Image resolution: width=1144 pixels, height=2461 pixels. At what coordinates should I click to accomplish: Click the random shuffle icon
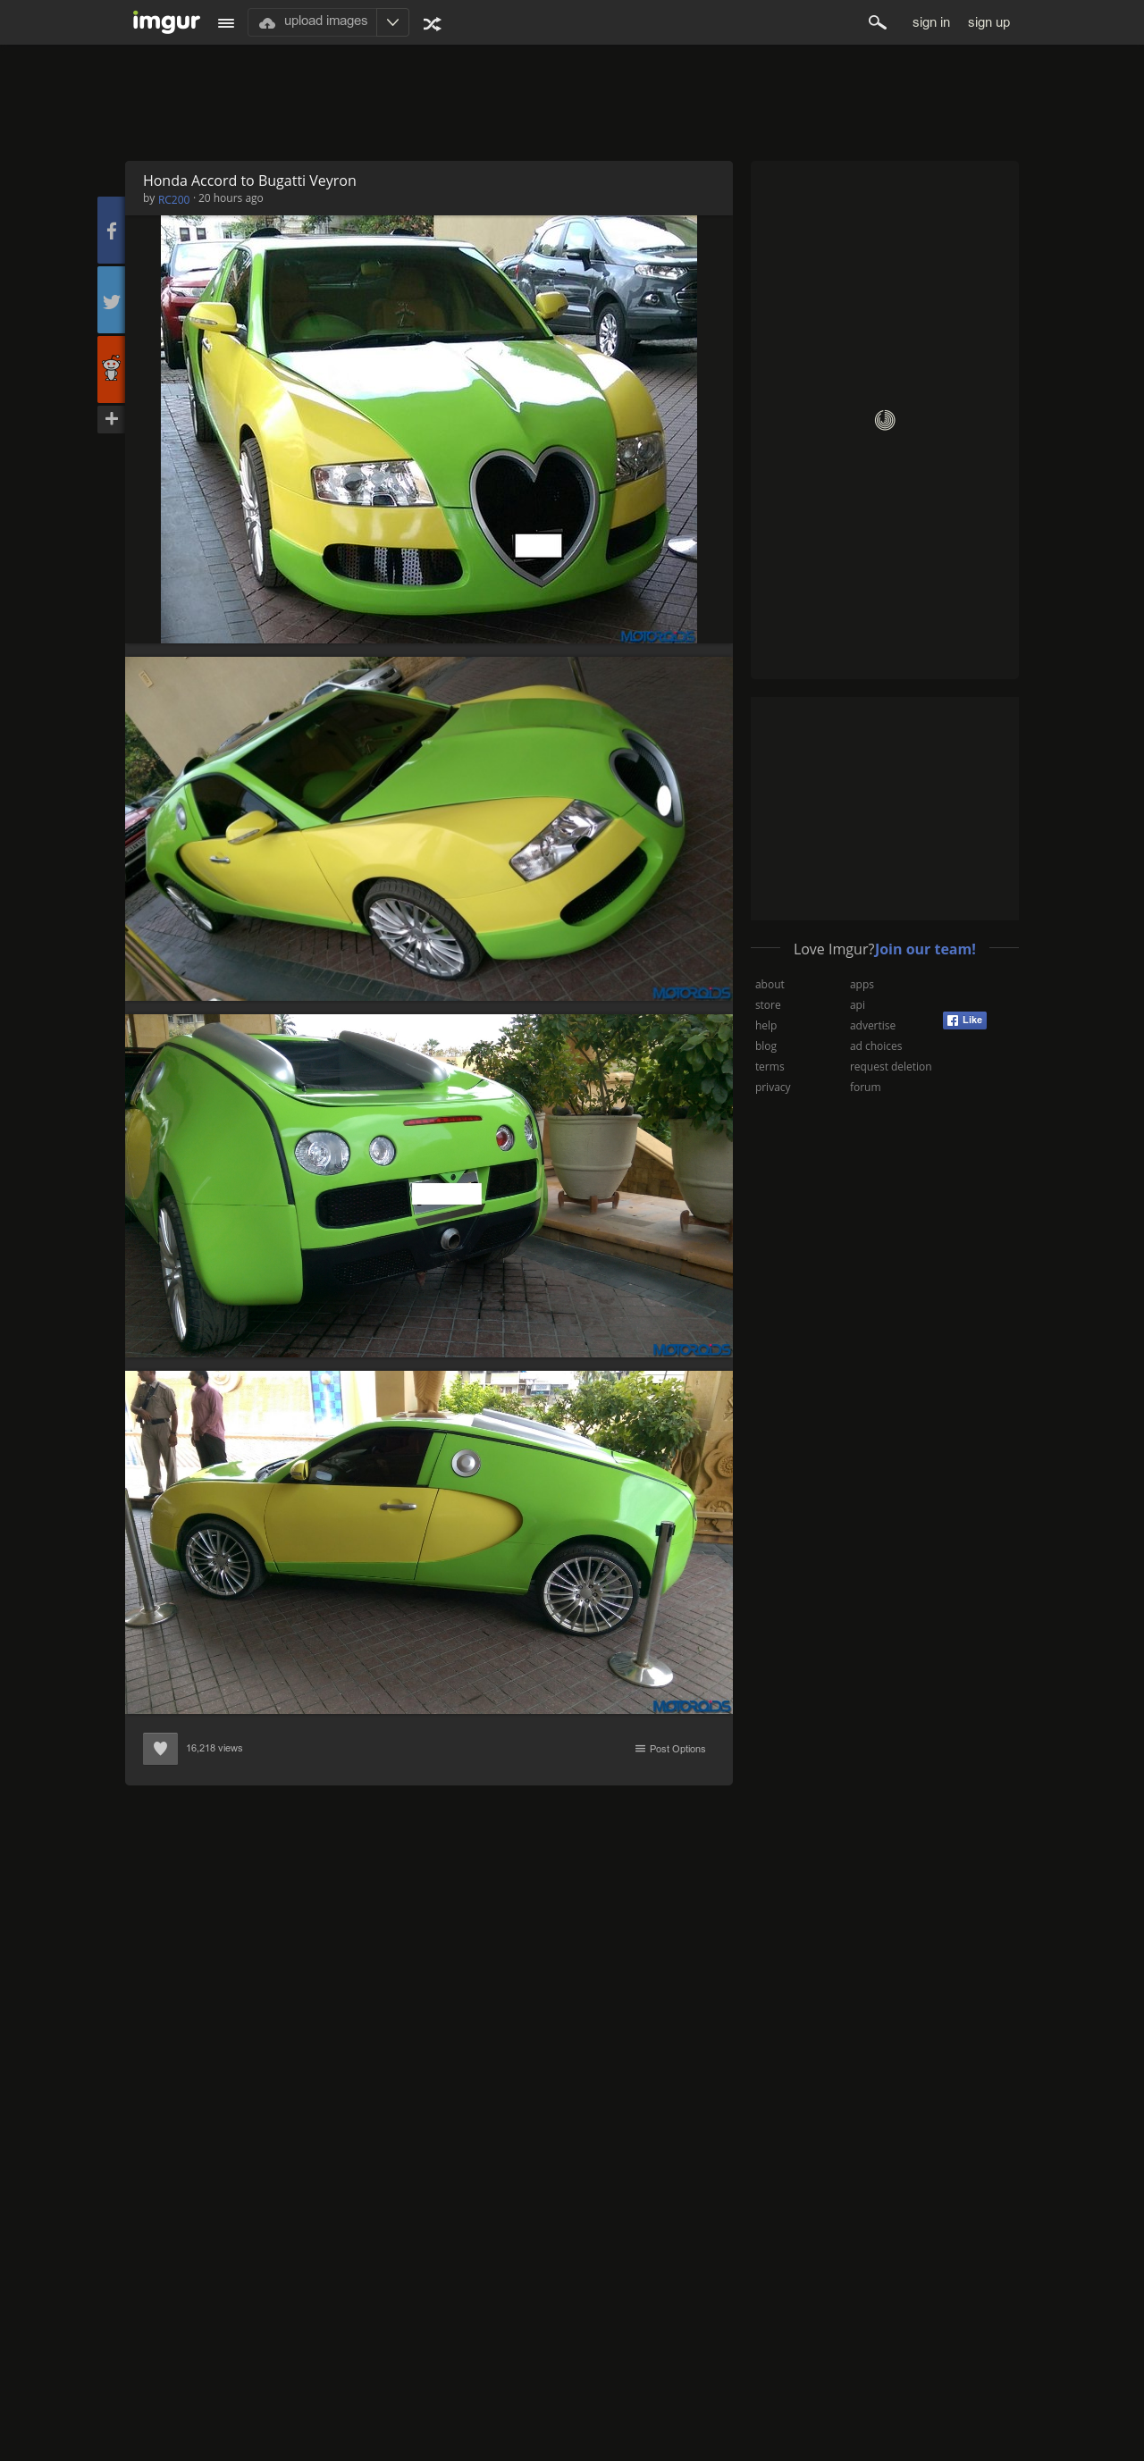(x=432, y=24)
